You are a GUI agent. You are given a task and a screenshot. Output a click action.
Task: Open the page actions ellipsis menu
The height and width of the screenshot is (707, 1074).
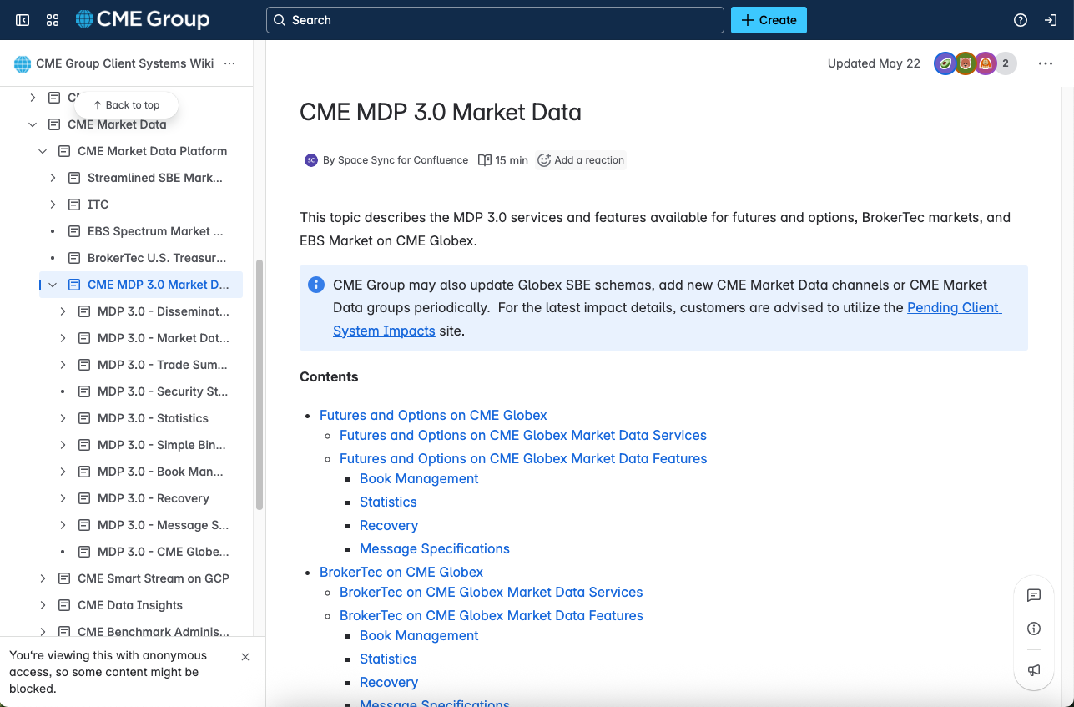tap(1046, 63)
